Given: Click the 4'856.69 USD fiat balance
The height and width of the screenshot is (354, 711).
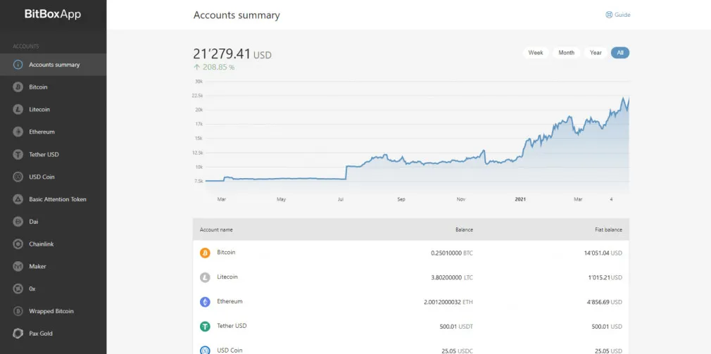Looking at the screenshot, I should (605, 303).
